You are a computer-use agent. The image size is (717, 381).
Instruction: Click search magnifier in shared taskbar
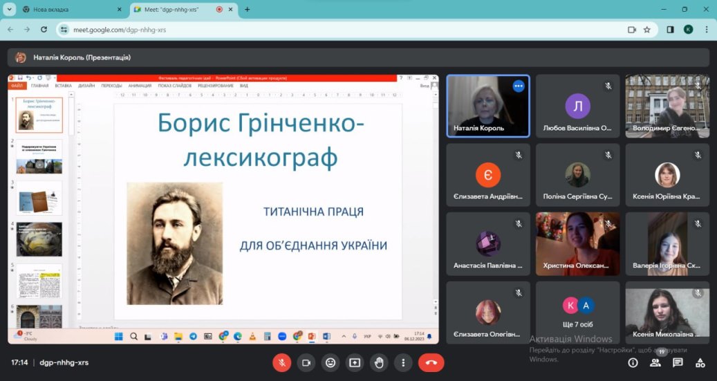(133, 337)
